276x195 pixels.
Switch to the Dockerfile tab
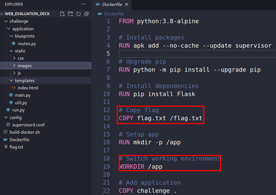tap(111, 4)
